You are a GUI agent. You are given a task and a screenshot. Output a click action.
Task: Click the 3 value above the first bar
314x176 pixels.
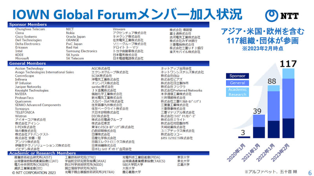(x=243, y=133)
